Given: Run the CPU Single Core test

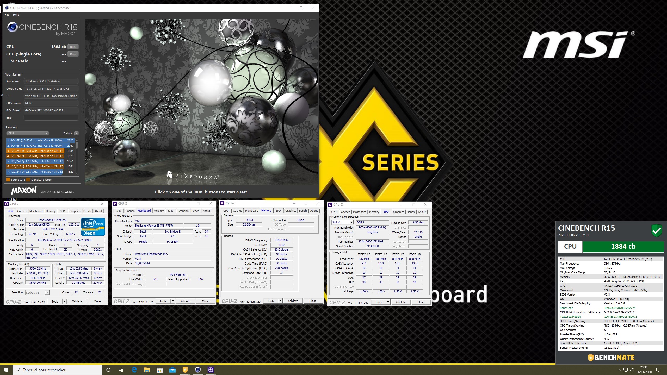Looking at the screenshot, I should (73, 54).
